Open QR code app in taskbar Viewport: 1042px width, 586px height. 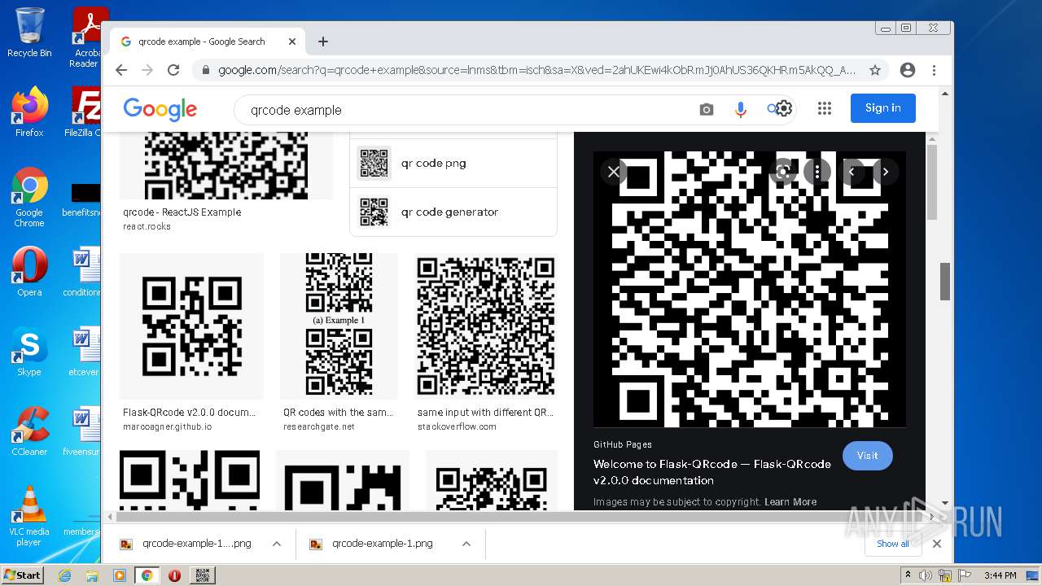point(203,575)
